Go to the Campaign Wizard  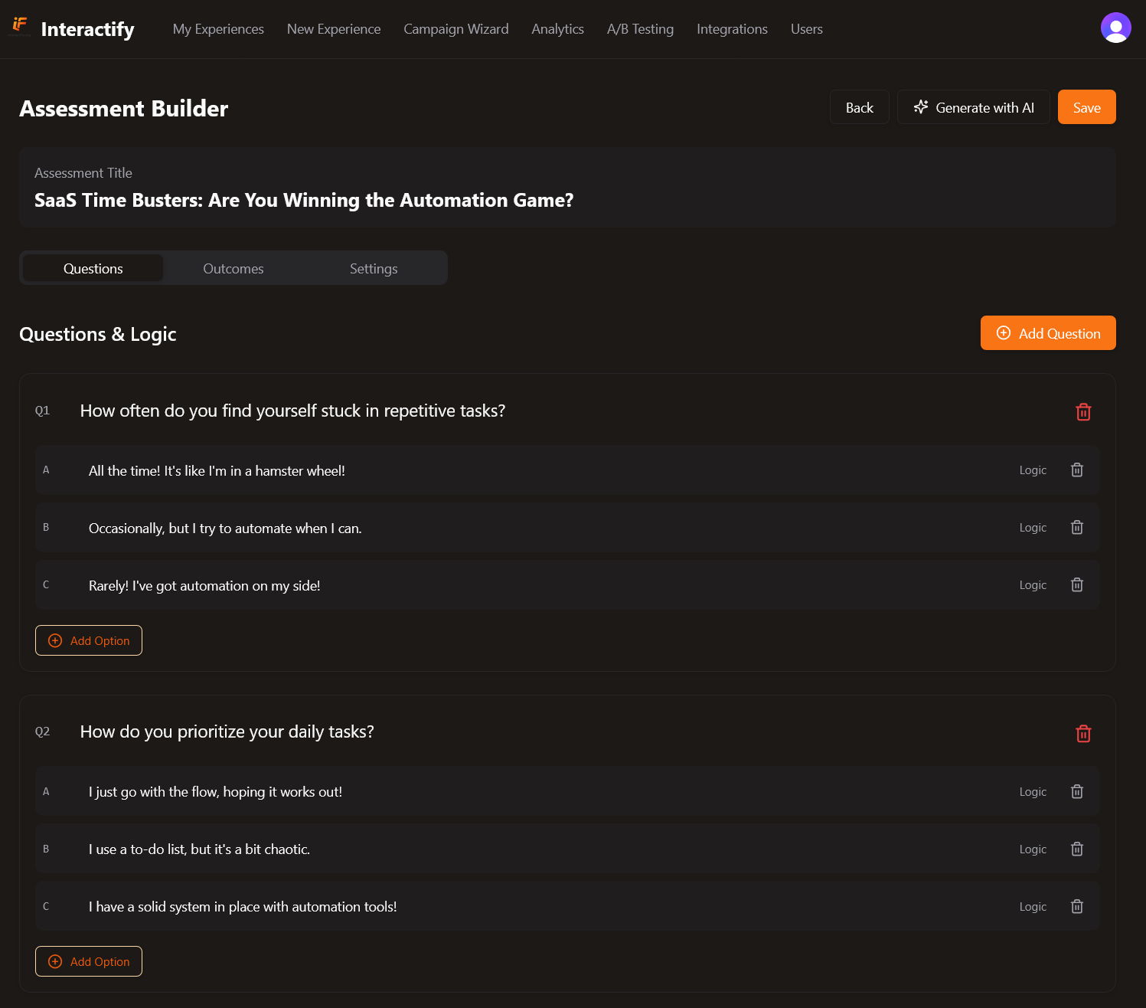(x=455, y=29)
